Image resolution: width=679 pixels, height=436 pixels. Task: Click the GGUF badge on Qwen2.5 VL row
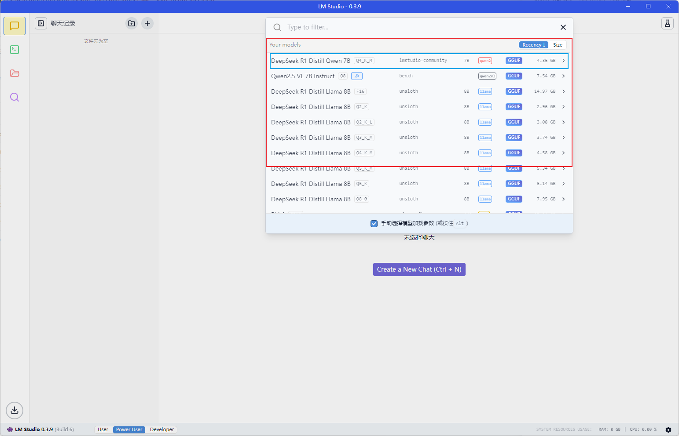coord(514,76)
